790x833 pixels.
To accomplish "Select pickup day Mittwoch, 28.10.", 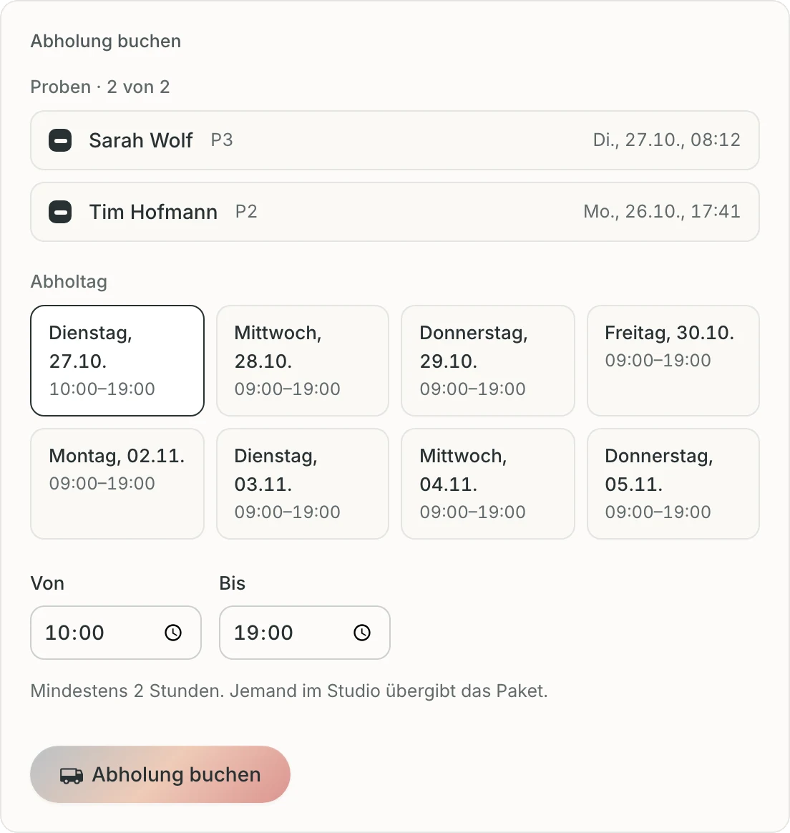I will pyautogui.click(x=303, y=361).
